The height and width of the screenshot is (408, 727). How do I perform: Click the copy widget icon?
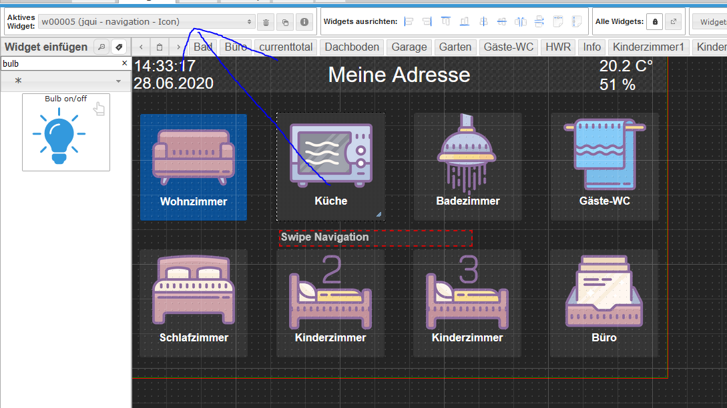click(x=285, y=22)
